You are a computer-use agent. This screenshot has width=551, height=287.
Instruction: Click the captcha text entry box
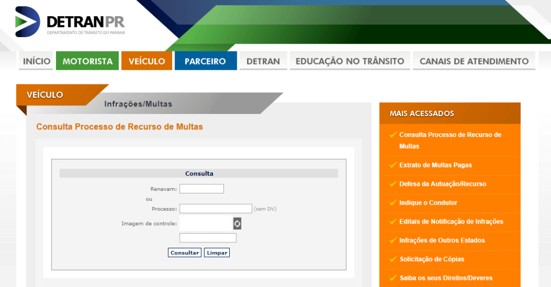[x=208, y=238]
